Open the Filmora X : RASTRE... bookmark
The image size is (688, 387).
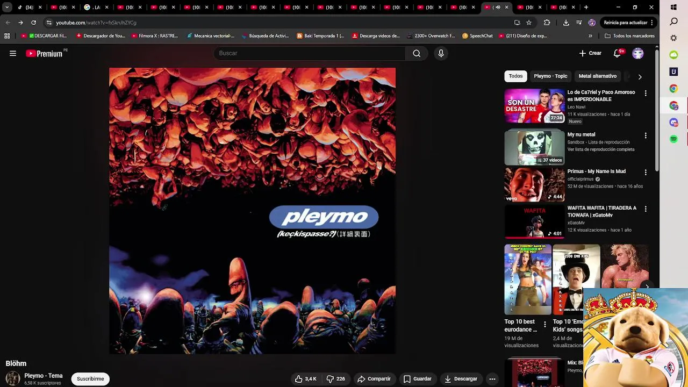[x=154, y=36]
